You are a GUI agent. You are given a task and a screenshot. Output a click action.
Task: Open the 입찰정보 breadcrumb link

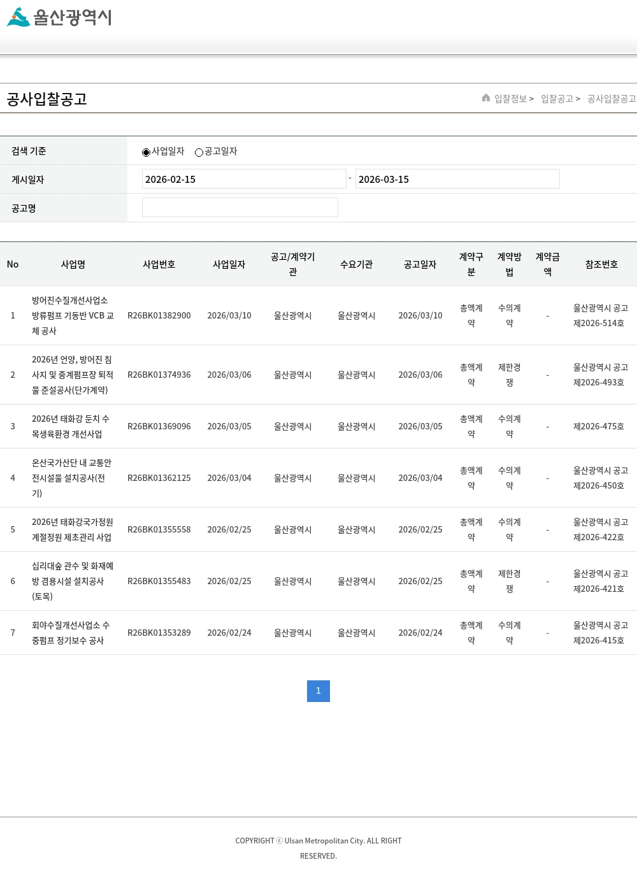click(x=510, y=99)
